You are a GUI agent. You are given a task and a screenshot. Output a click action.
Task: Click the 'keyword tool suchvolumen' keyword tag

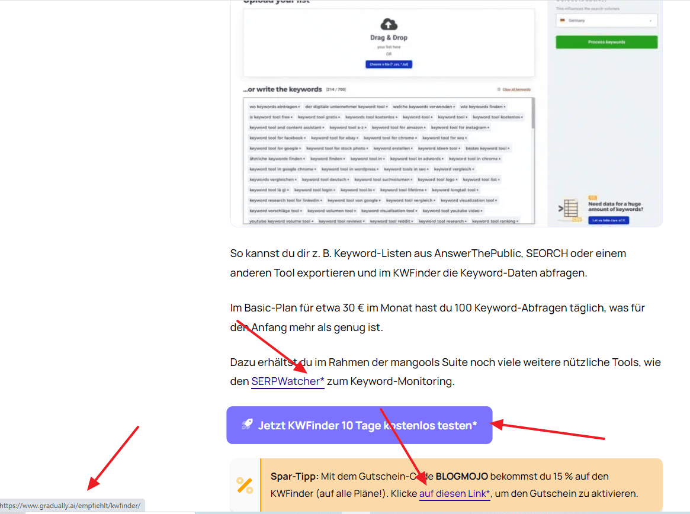tap(384, 179)
